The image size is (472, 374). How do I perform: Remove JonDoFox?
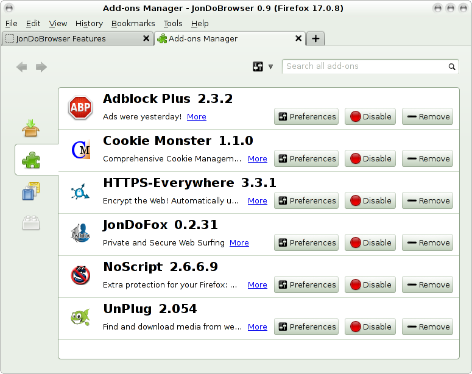tap(428, 242)
